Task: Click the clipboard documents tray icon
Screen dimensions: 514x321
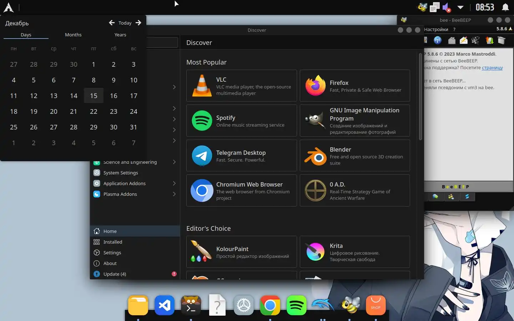Action: pos(434,7)
